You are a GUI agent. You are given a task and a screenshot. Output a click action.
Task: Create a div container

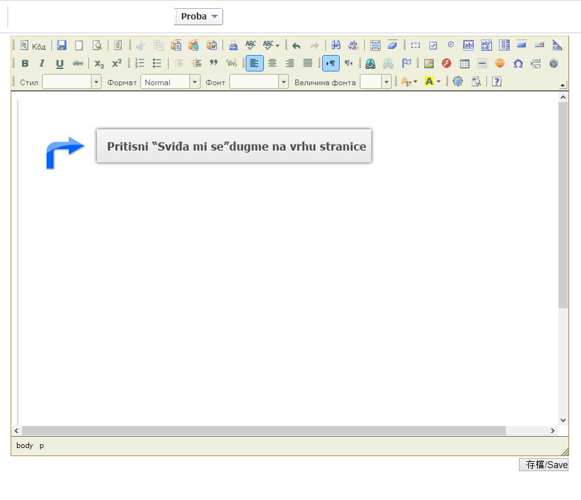[x=231, y=63]
